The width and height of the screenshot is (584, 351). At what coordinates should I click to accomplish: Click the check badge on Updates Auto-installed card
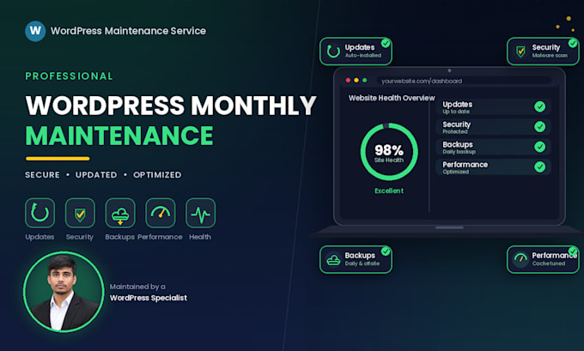tap(386, 43)
